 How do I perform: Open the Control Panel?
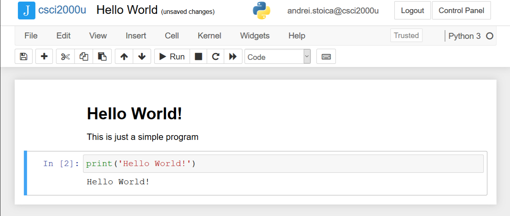[x=461, y=11]
